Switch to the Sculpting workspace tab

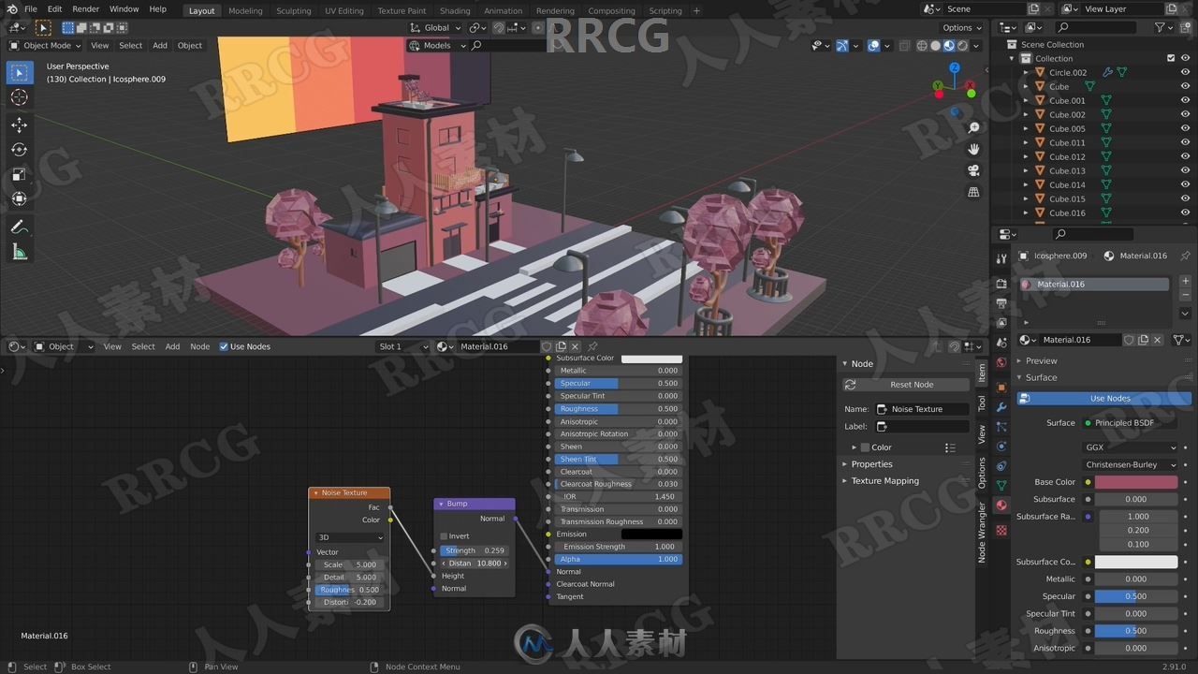point(293,10)
